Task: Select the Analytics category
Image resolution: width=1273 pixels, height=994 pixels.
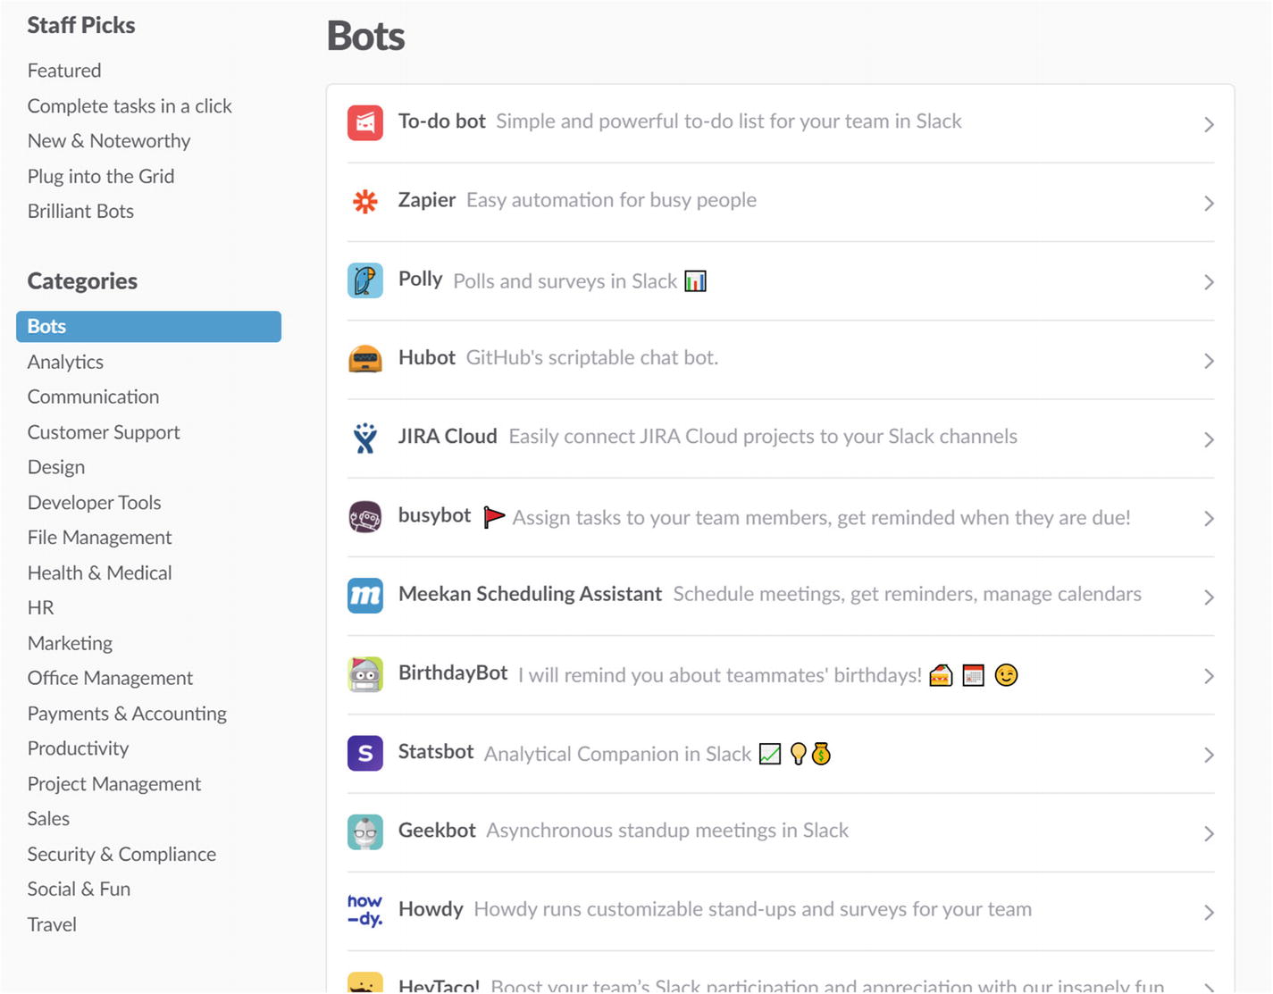Action: pyautogui.click(x=65, y=362)
